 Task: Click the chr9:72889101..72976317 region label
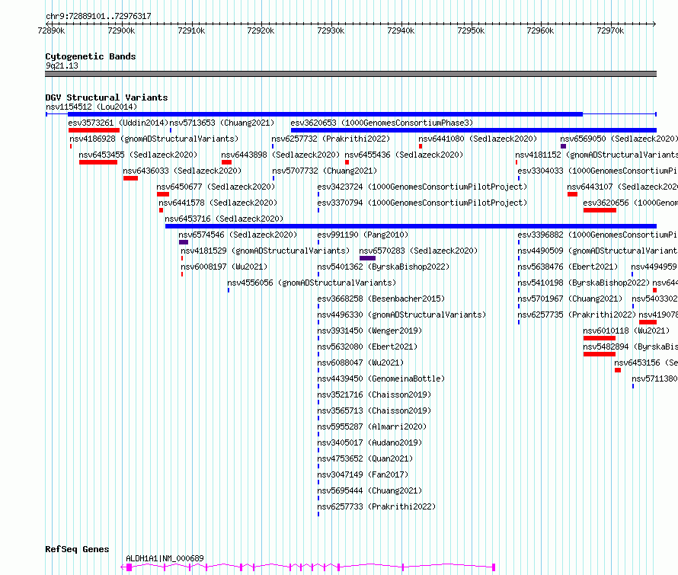pyautogui.click(x=98, y=16)
